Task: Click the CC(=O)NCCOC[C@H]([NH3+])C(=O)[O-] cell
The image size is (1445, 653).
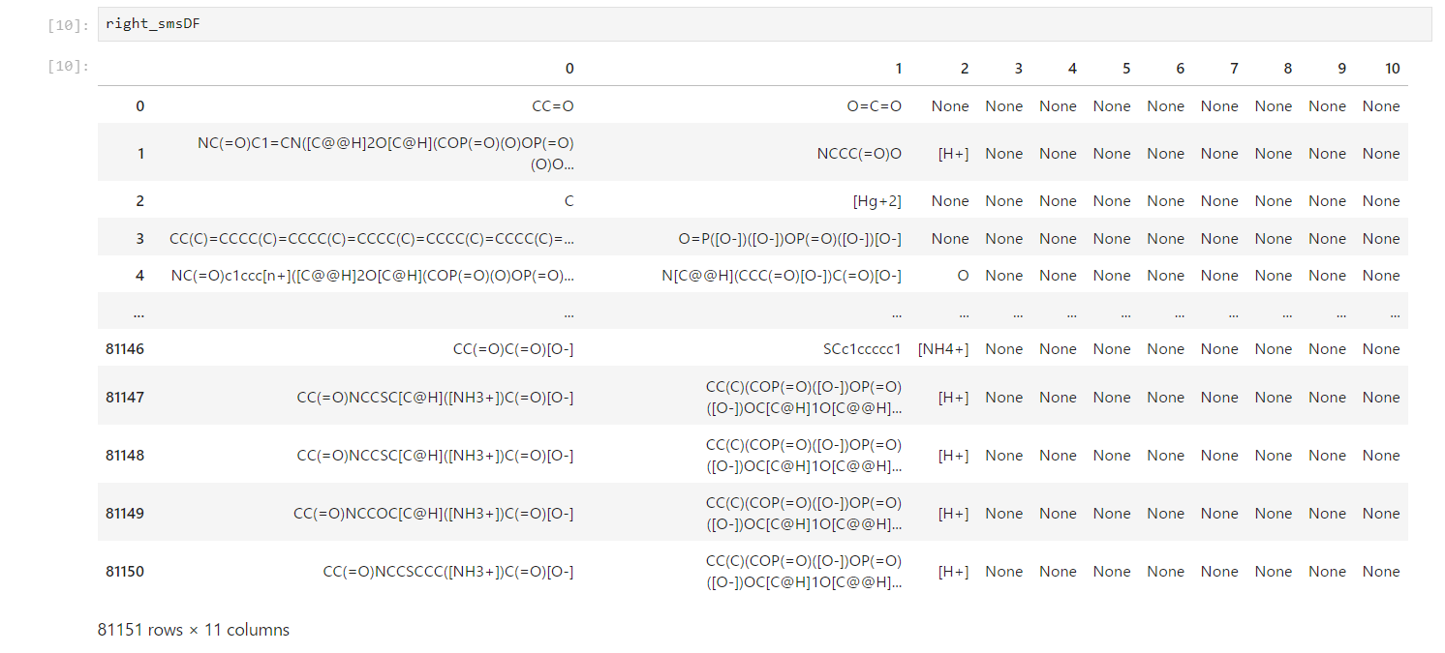Action: tap(434, 514)
